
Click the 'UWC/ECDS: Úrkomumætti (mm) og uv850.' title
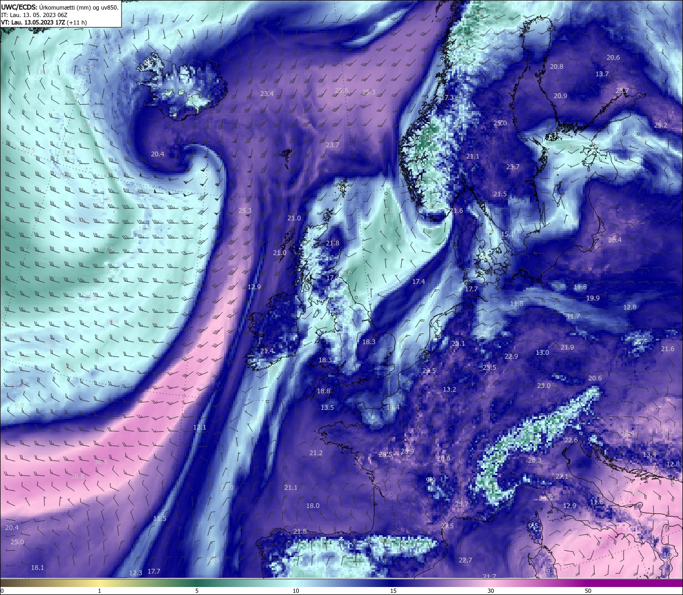point(60,7)
